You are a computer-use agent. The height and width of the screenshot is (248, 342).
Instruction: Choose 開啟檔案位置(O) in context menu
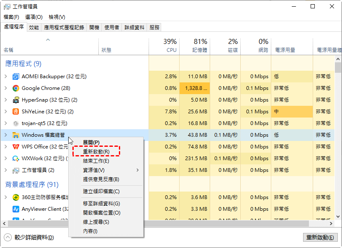click(106, 213)
